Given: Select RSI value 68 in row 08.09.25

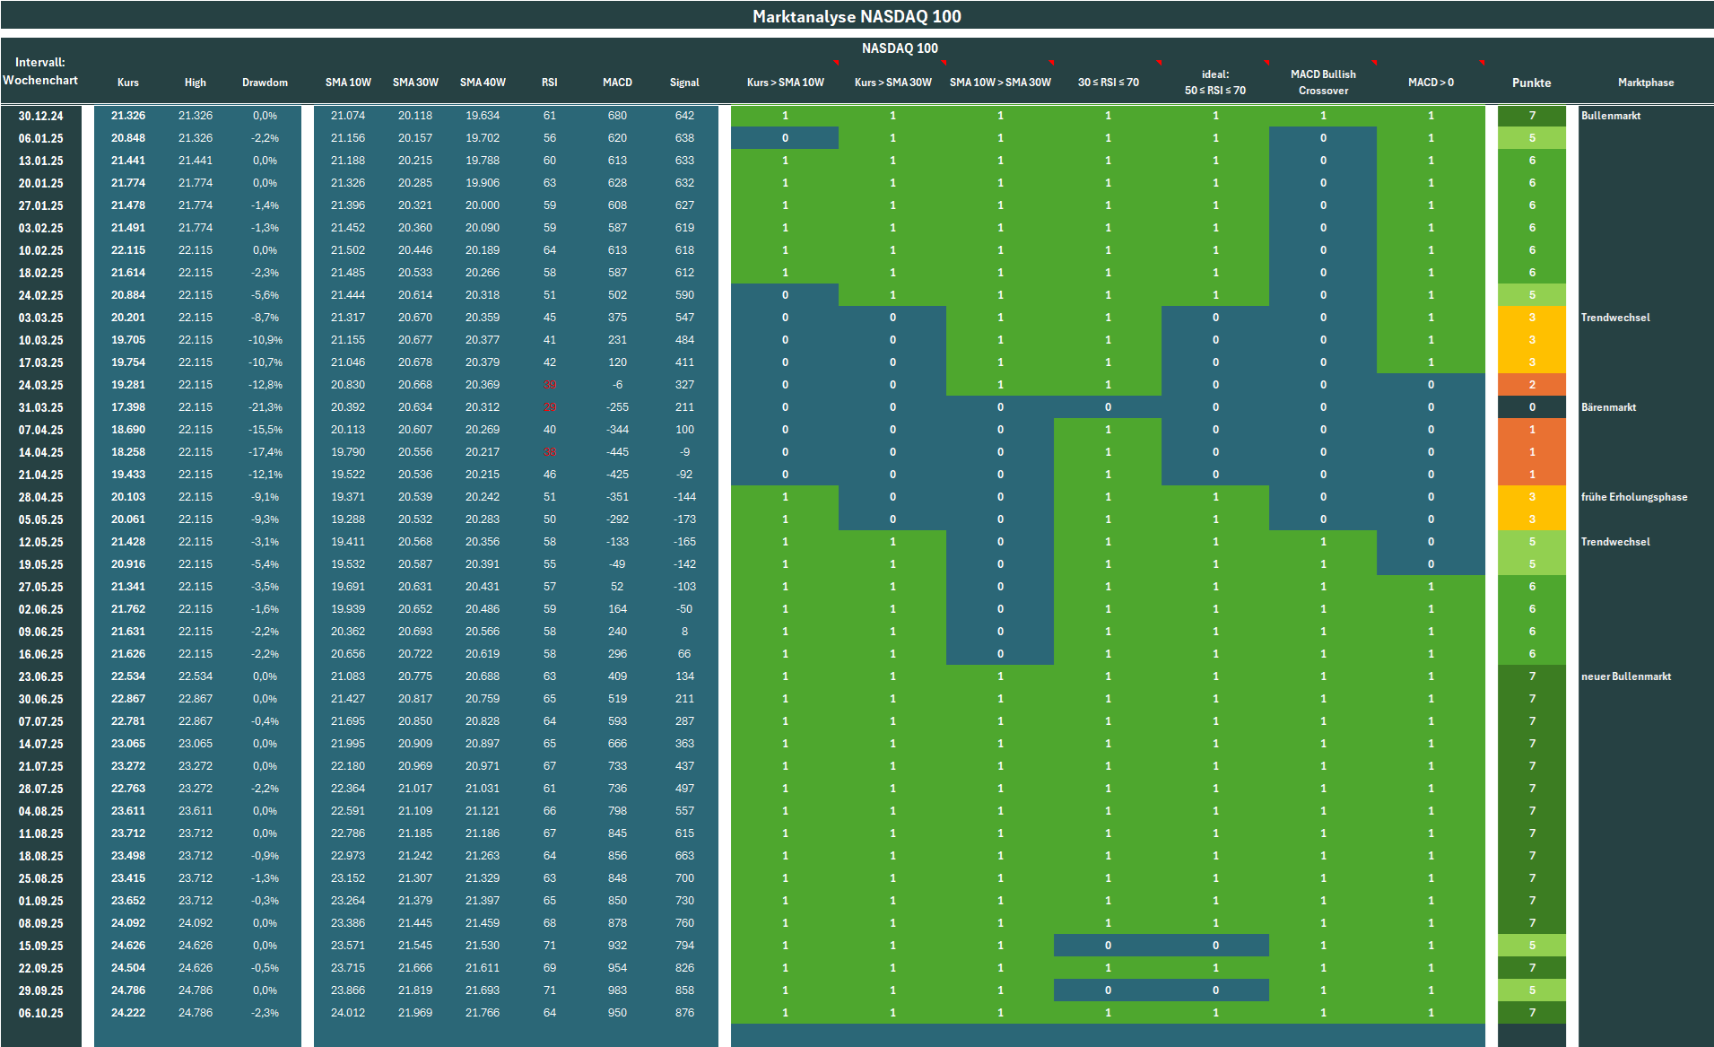Looking at the screenshot, I should pos(550,923).
